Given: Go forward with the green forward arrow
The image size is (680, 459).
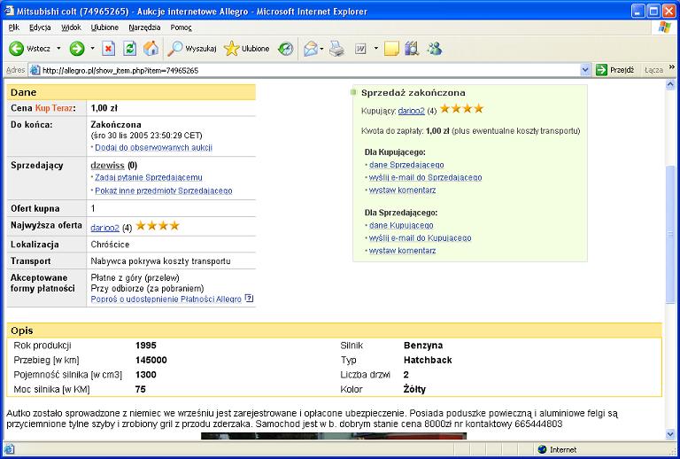Looking at the screenshot, I should [77, 49].
